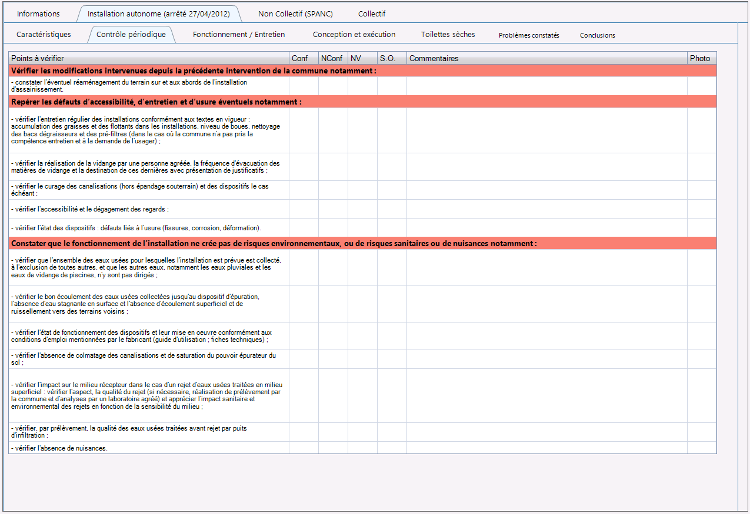Open Conception et exécution tab

(354, 35)
